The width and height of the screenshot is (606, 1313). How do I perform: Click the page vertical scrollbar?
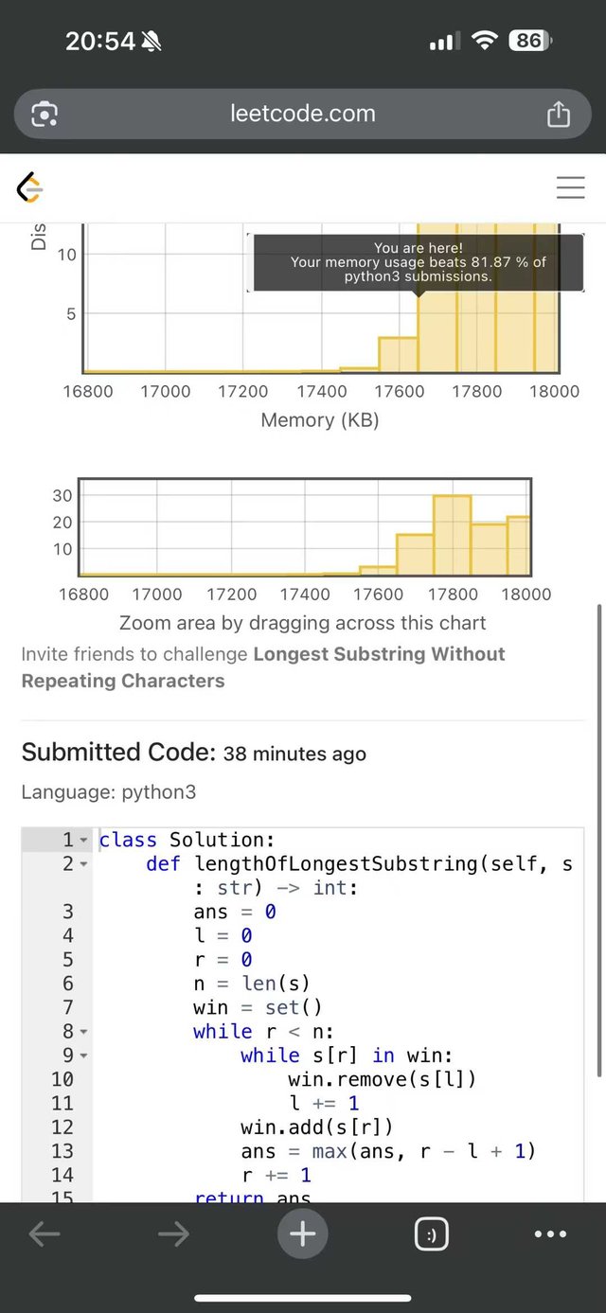(597, 840)
